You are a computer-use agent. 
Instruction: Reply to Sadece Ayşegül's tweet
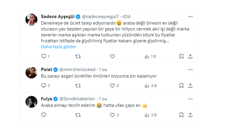coord(44,56)
